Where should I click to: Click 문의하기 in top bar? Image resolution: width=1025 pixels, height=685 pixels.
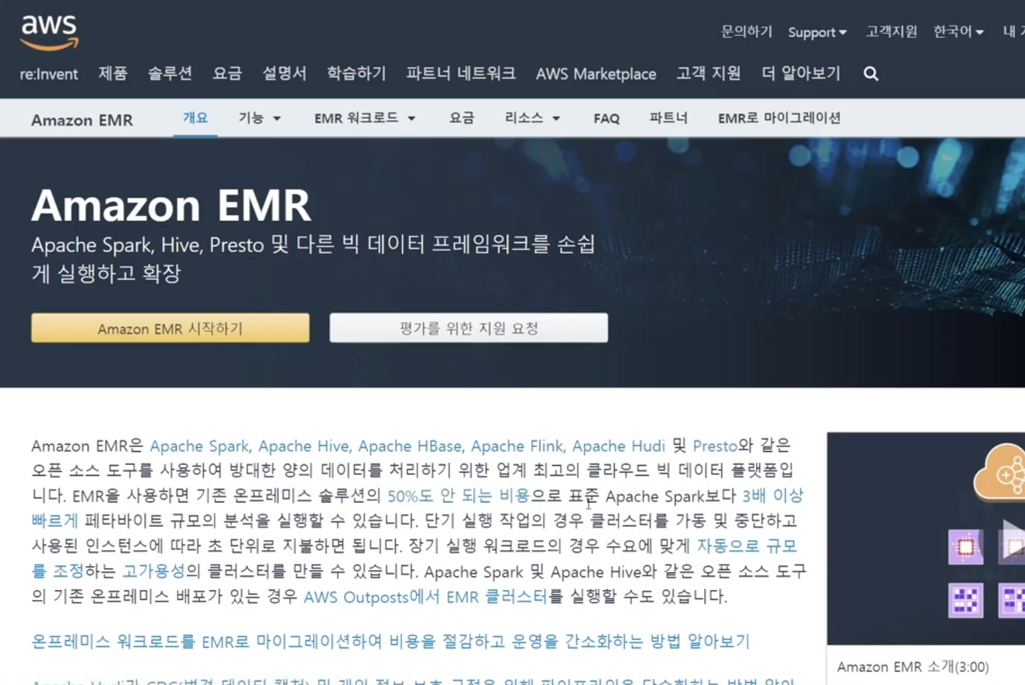coord(747,32)
